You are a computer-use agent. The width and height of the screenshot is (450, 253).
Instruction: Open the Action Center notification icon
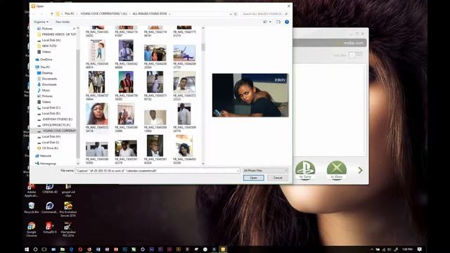coord(419,249)
